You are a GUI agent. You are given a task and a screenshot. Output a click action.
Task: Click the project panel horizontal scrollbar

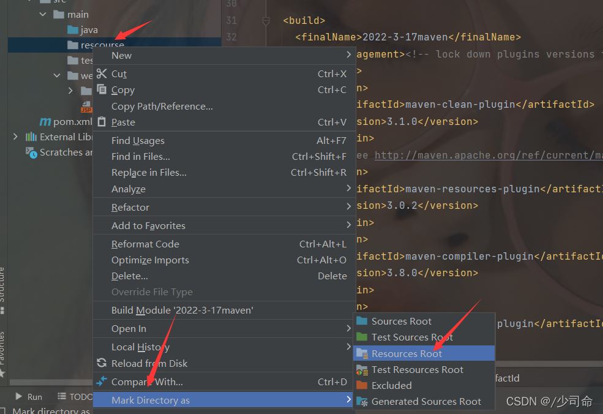[x=50, y=382]
